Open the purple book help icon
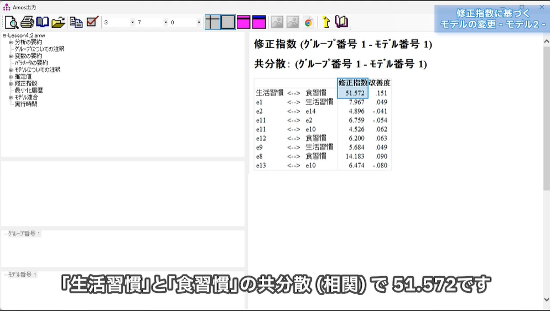 pos(341,22)
